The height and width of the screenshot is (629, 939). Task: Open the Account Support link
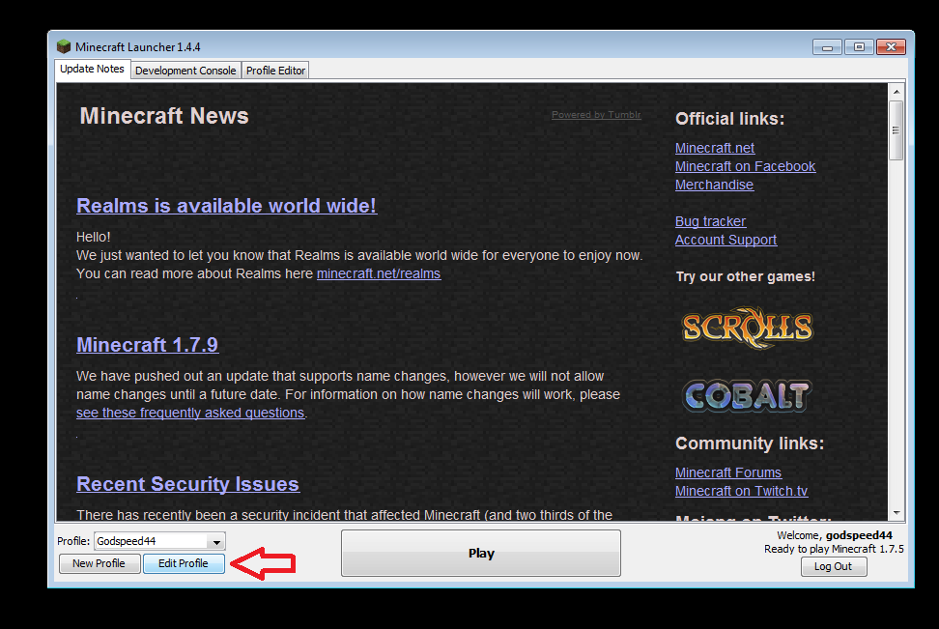pos(726,241)
